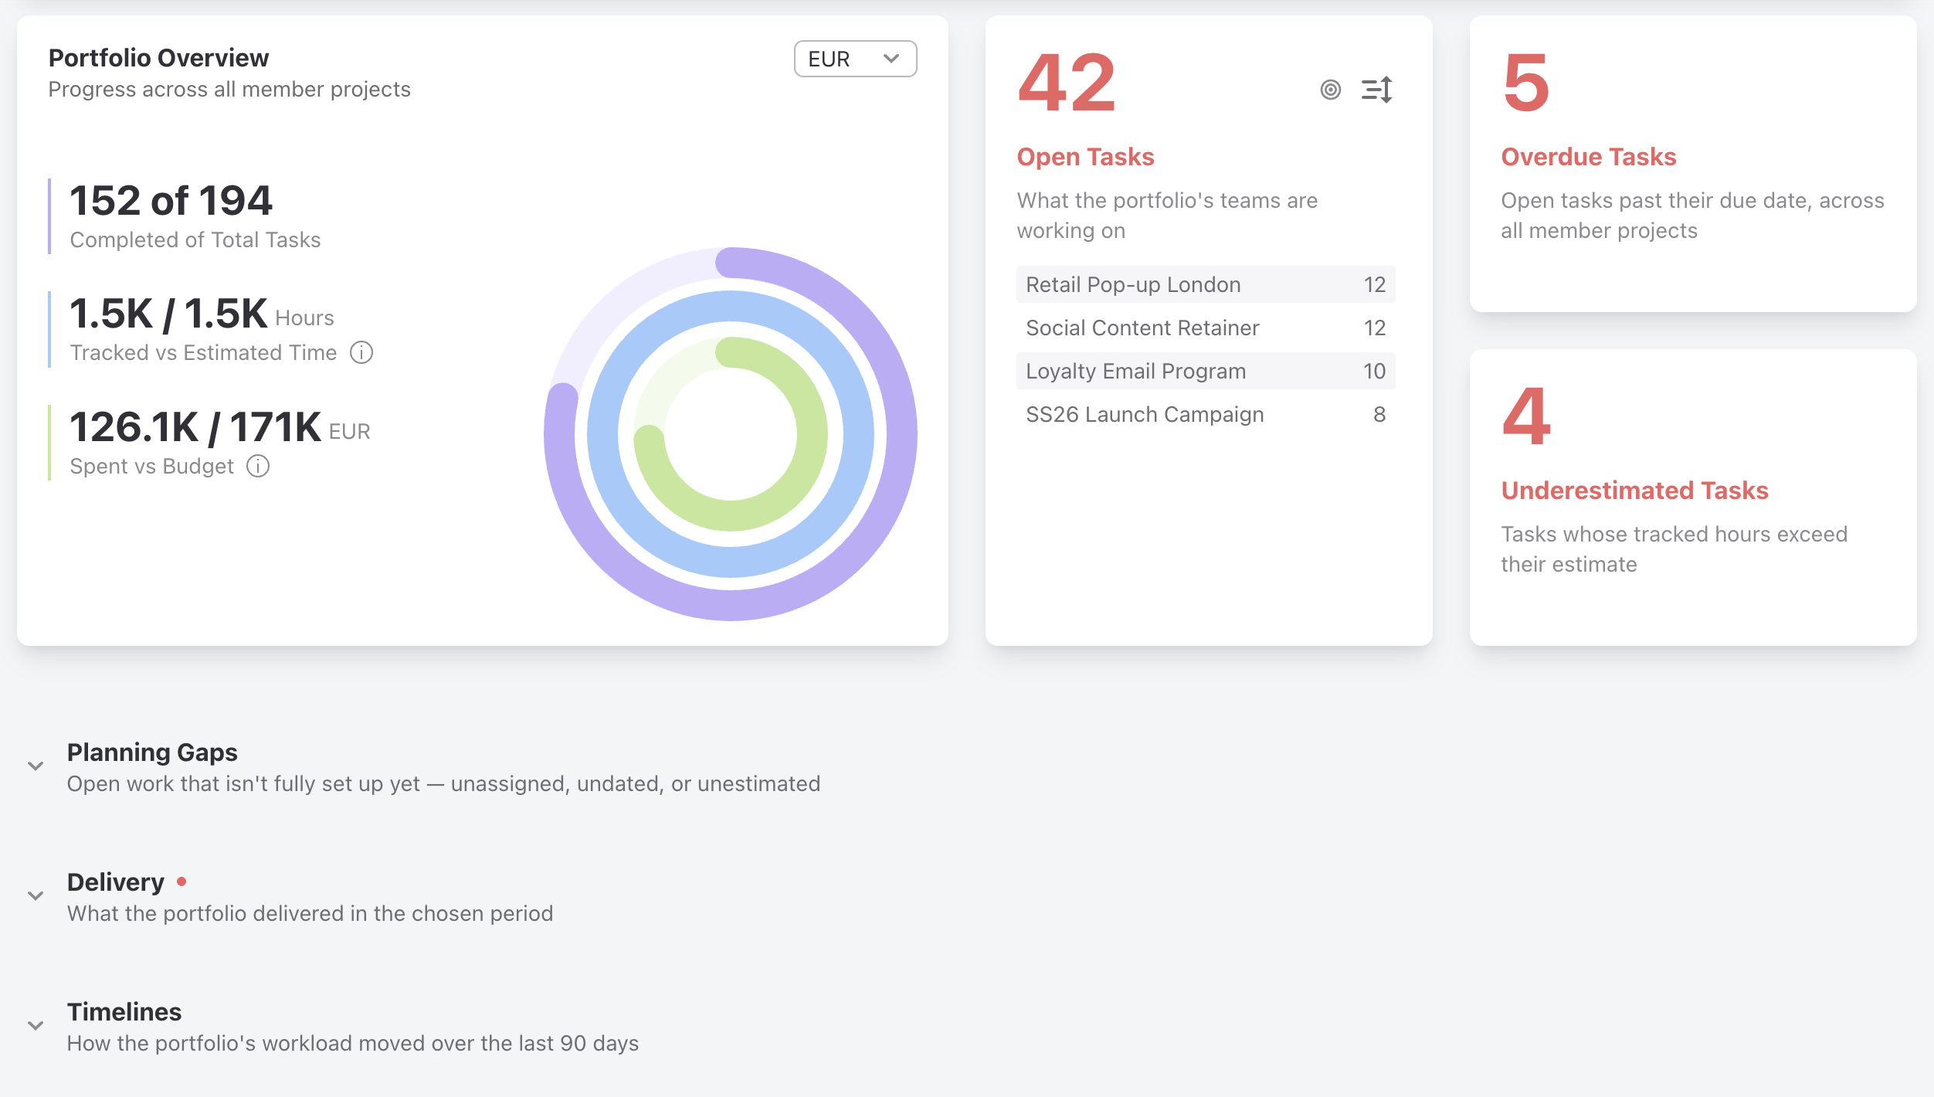Click the sort icon in Open Tasks card
The width and height of the screenshot is (1934, 1097).
coord(1377,90)
